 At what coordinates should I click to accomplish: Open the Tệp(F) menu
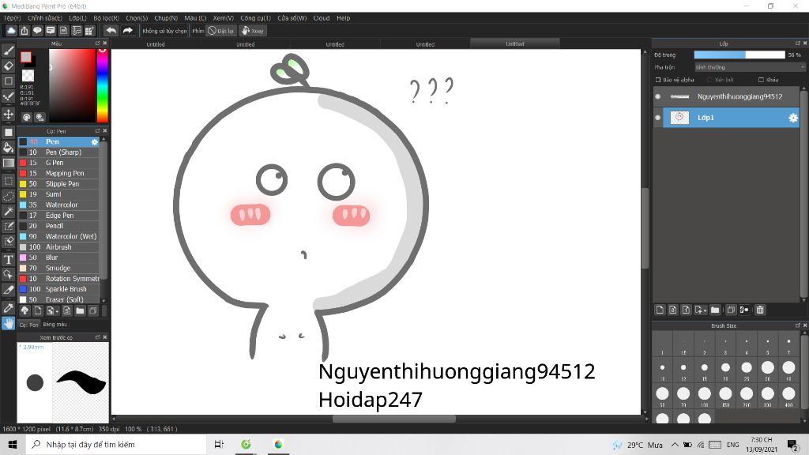[x=13, y=18]
